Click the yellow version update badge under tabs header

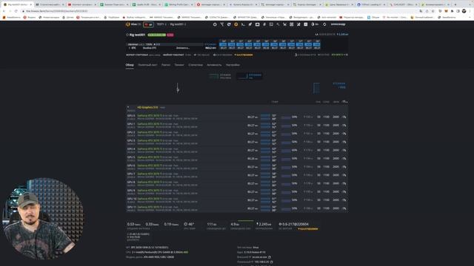[x=244, y=55]
